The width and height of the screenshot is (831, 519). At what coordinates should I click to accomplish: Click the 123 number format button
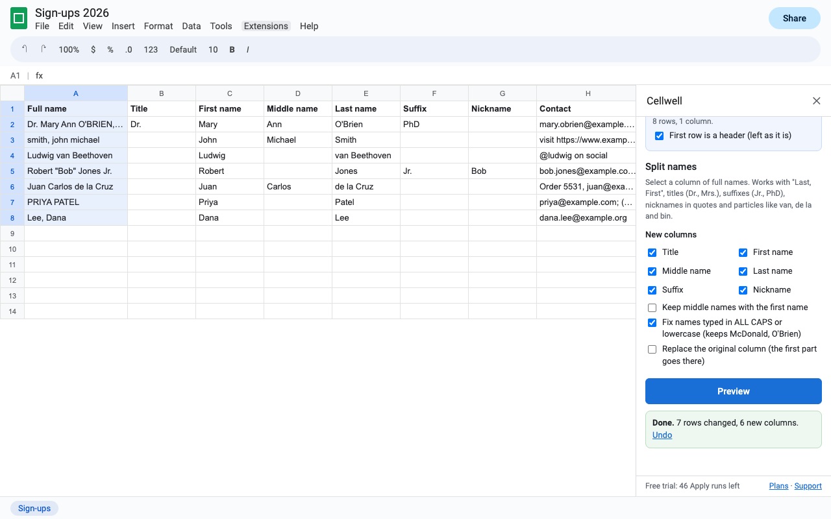(151, 49)
